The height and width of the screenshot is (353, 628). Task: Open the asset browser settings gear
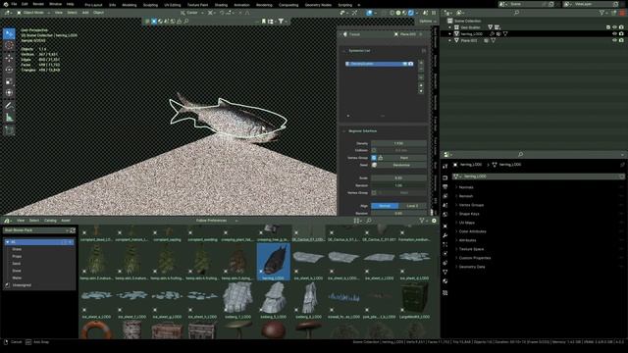[434, 221]
